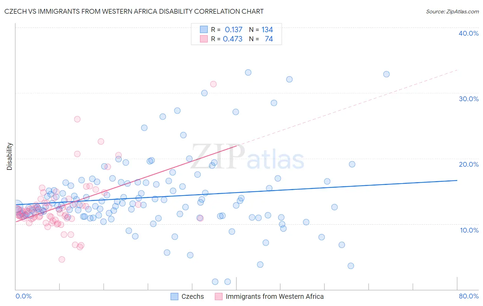Image resolution: width=483 pixels, height=306 pixels.
Task: Click the Disability y-axis label
Action: tap(9, 156)
